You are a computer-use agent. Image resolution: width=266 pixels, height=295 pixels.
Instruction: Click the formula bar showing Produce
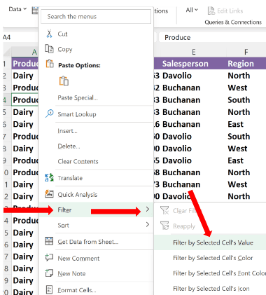tap(212, 37)
